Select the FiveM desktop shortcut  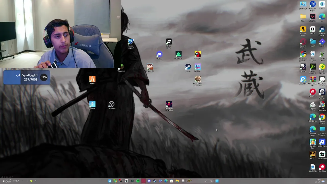(92, 80)
